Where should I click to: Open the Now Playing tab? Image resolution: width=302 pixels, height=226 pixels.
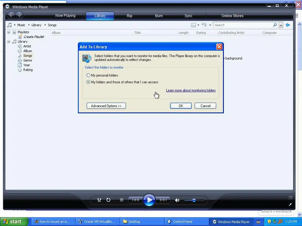[65, 16]
